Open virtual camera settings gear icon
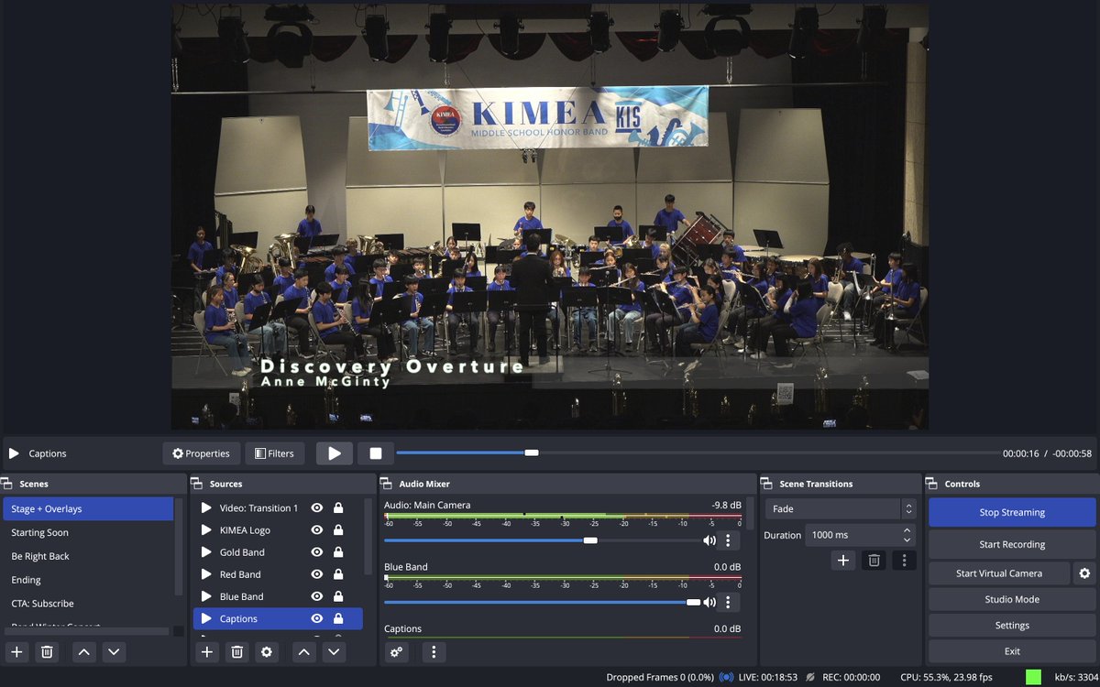 pyautogui.click(x=1084, y=573)
